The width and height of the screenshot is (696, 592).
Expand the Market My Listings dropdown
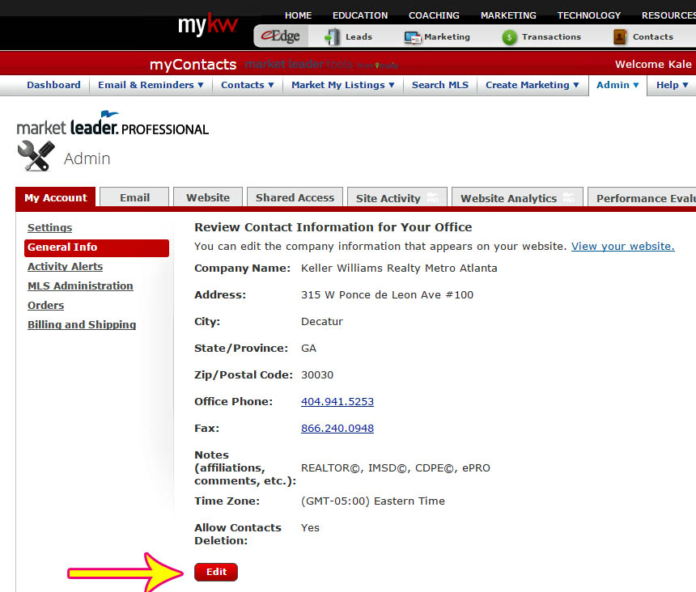pos(342,85)
